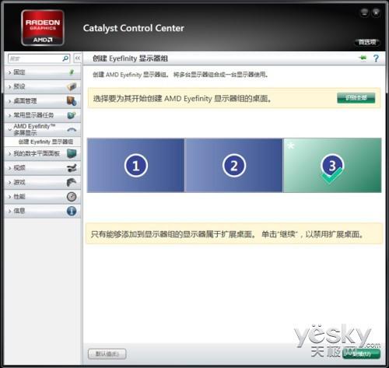
Task: Collapse the sidebar with the double-arrow button
Action: point(78,58)
